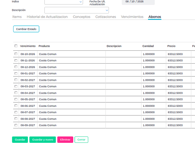Click the date cell 08-09-2027

pyautogui.click(x=28, y=125)
